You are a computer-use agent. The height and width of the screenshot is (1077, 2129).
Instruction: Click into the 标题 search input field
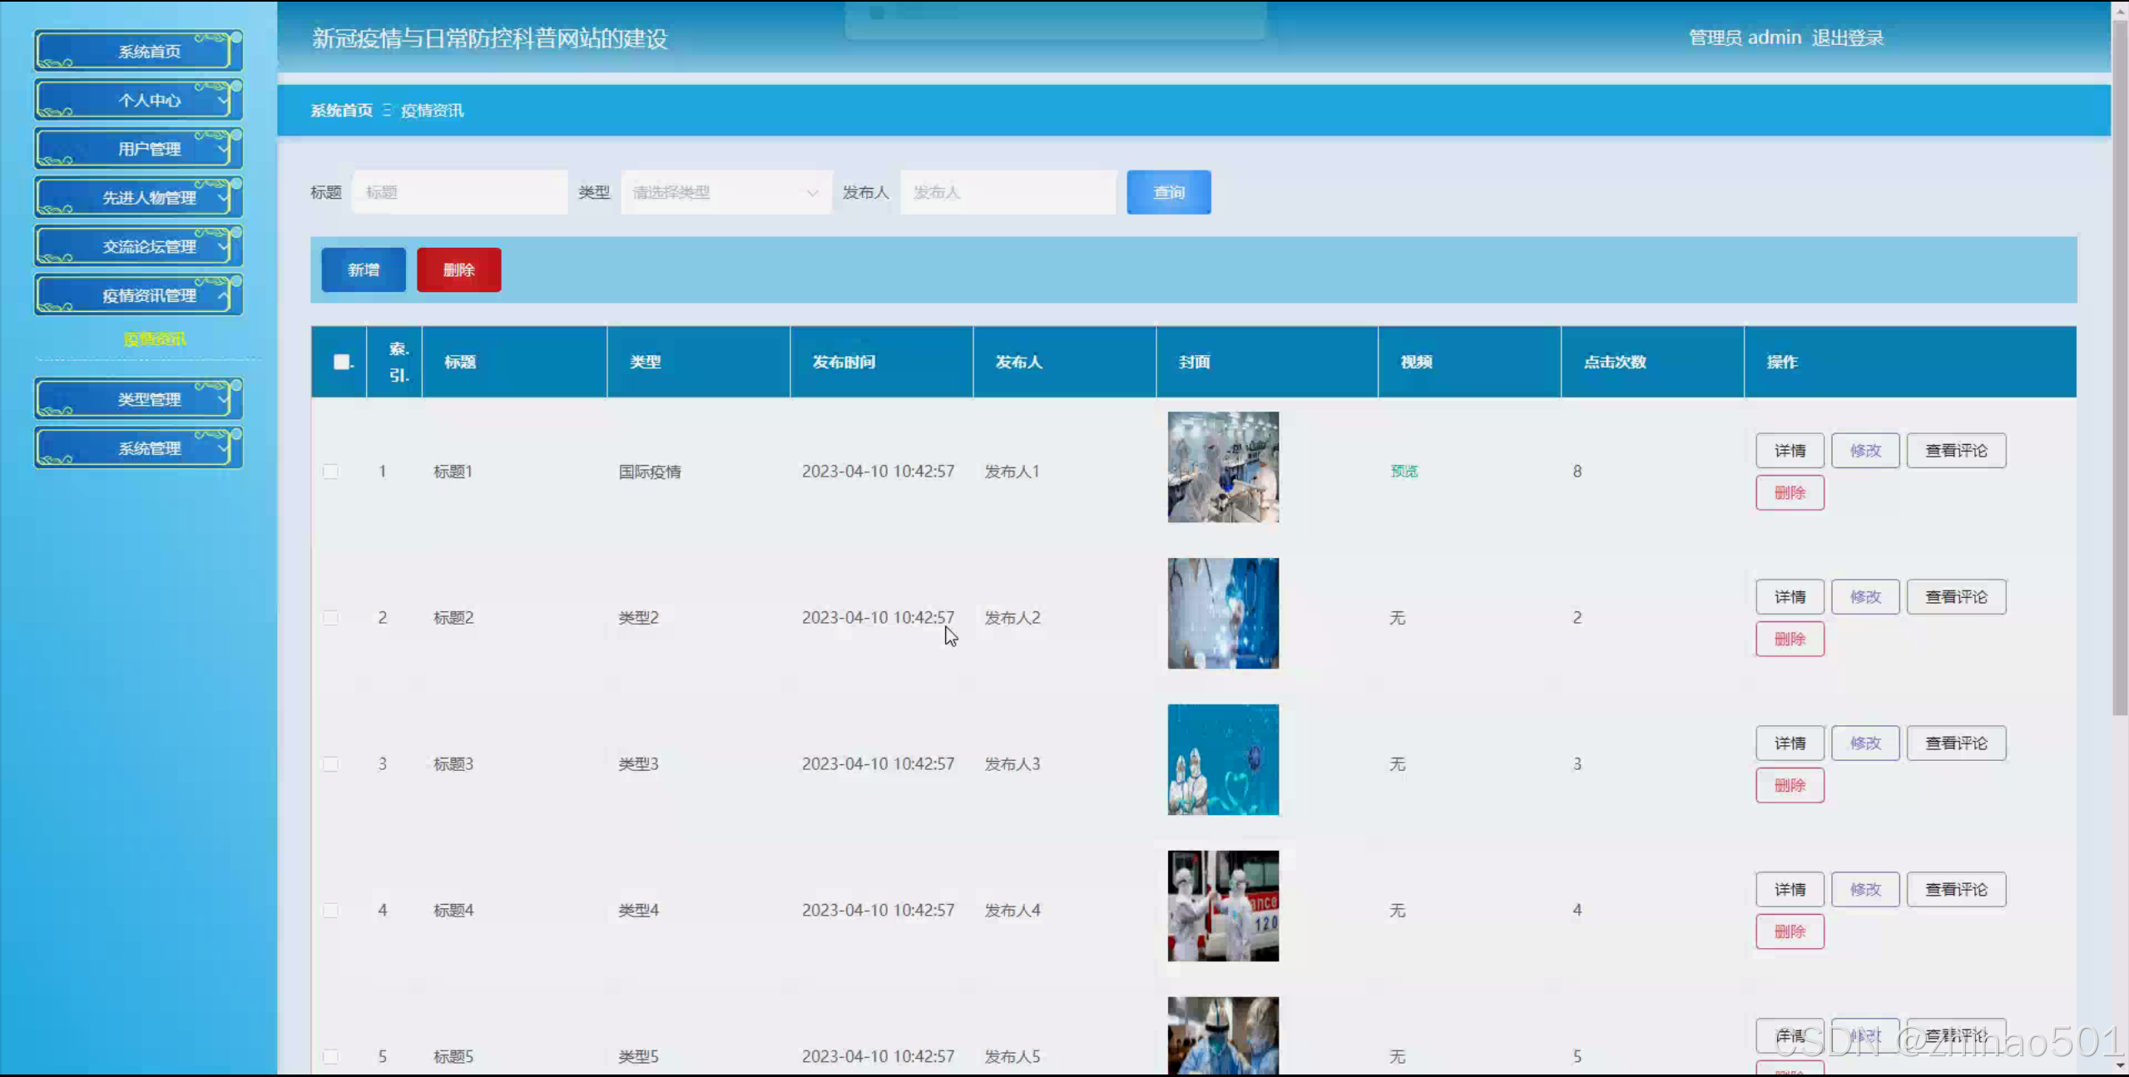pyautogui.click(x=459, y=192)
